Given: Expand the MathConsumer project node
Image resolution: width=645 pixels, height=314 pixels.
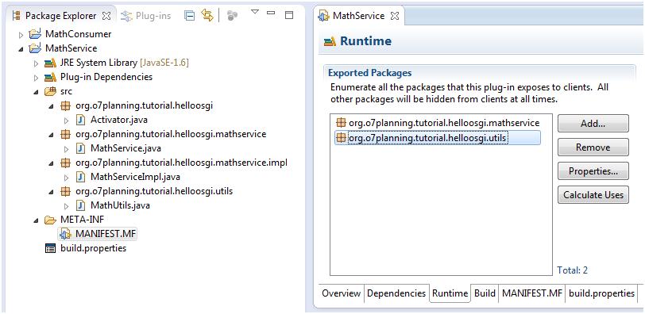Looking at the screenshot, I should coord(21,35).
